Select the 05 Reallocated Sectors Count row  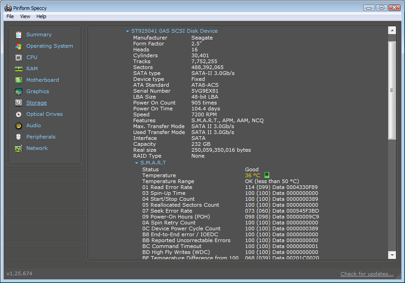[230, 205]
